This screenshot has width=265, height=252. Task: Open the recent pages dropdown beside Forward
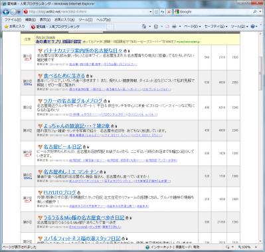click(19, 12)
